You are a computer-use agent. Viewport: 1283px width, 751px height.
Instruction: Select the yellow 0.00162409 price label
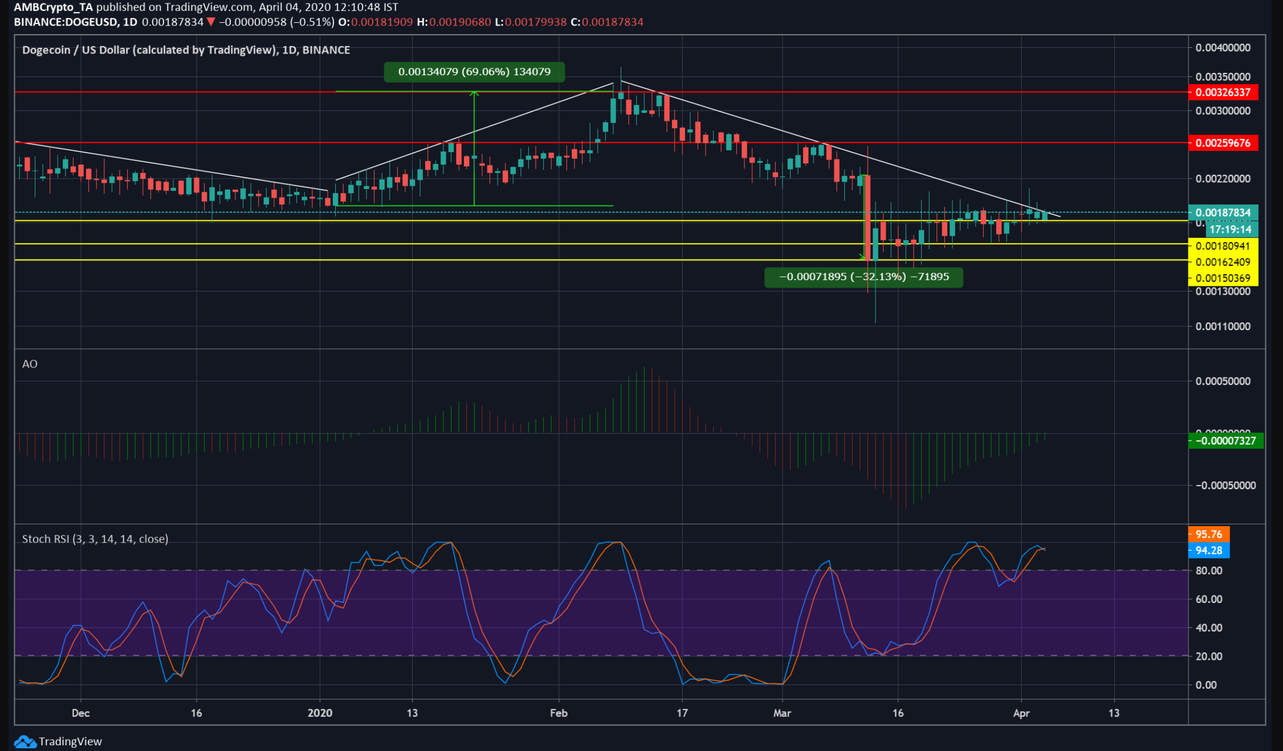1223,262
